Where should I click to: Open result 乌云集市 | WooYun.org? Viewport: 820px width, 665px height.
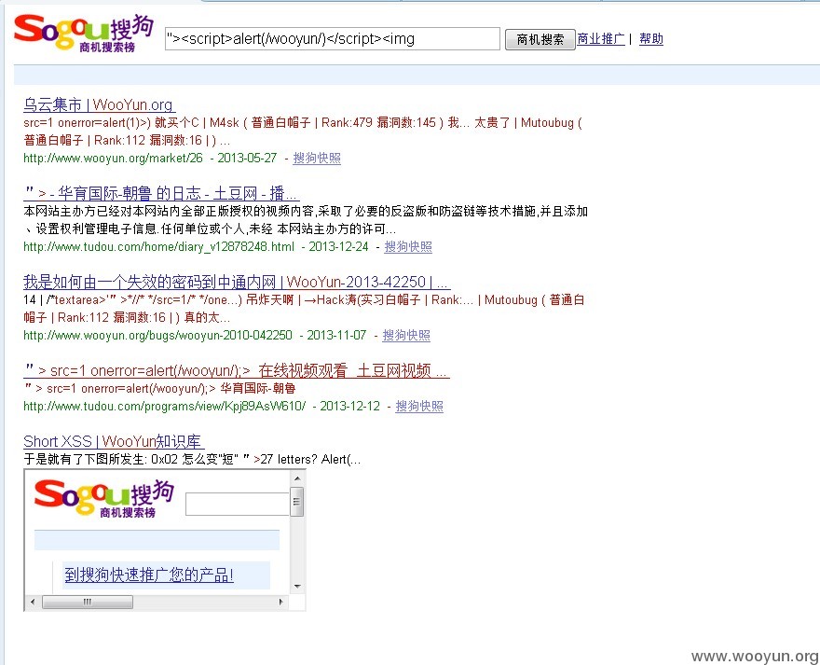[100, 104]
